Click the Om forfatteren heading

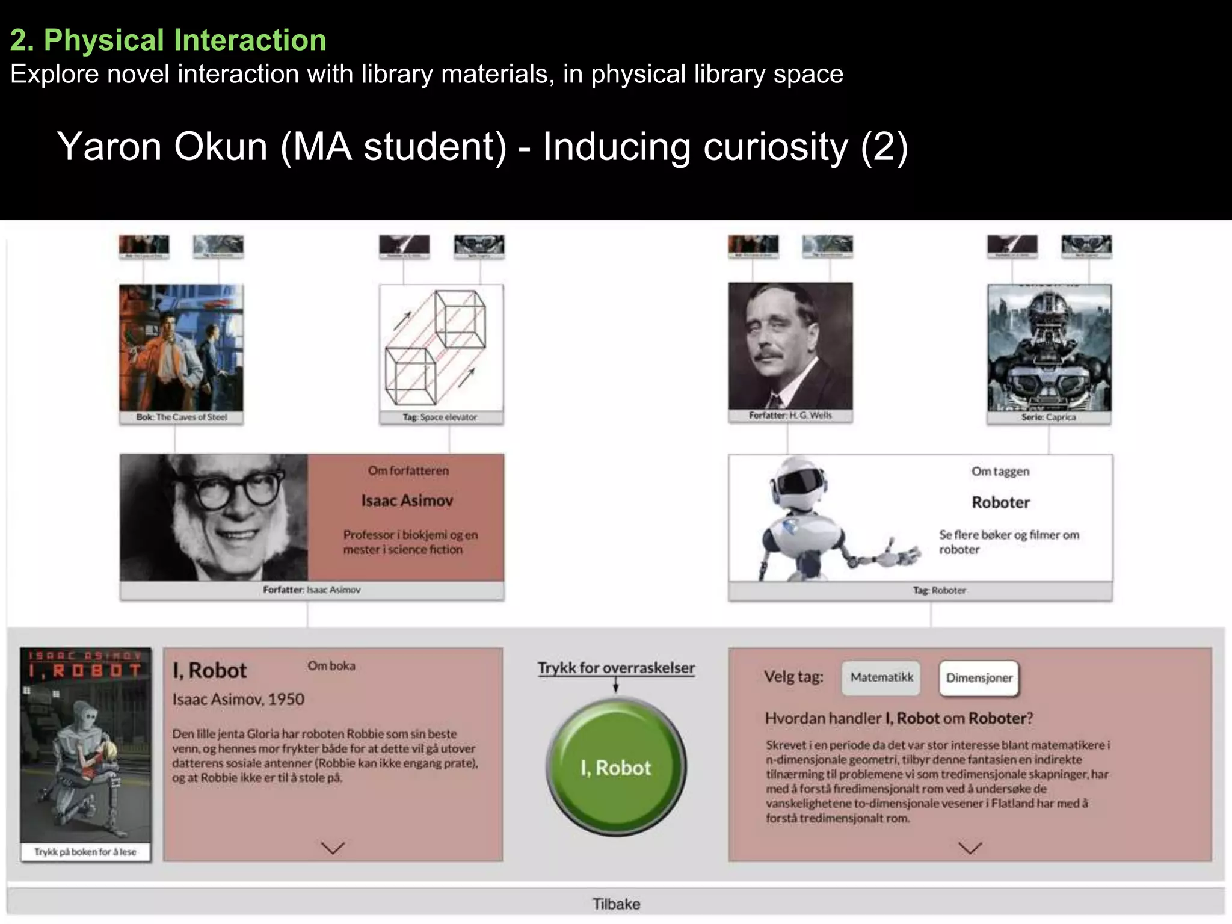(x=408, y=470)
